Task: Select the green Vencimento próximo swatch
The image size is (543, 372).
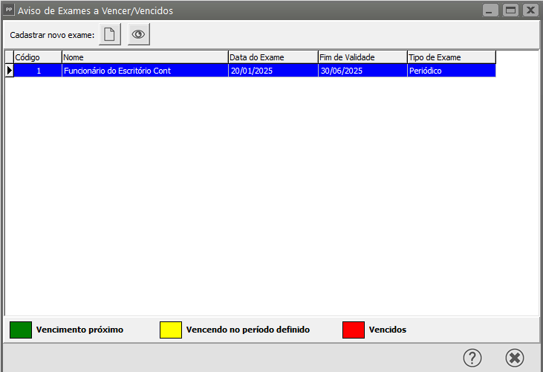Action: click(x=21, y=330)
